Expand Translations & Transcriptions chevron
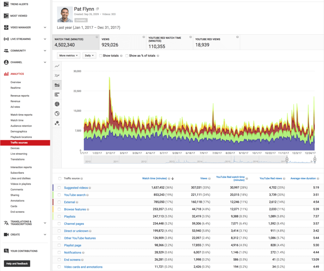Image resolution: width=324 pixels, height=271 pixels. click(x=45, y=223)
